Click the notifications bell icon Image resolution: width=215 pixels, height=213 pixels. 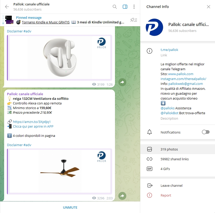pos(149,132)
